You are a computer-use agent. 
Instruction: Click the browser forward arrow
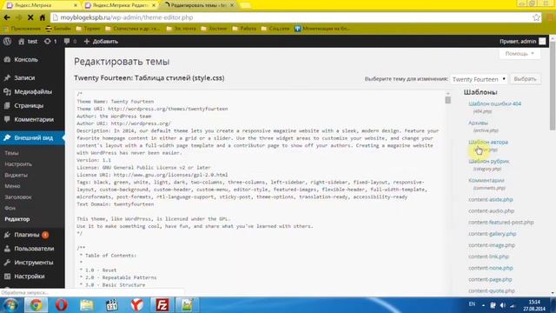pyautogui.click(x=19, y=17)
